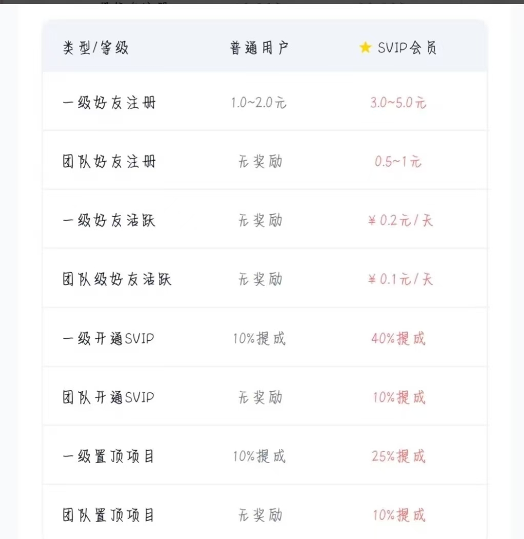
Task: Select the 一级好友活跃 row label
Action: point(109,221)
